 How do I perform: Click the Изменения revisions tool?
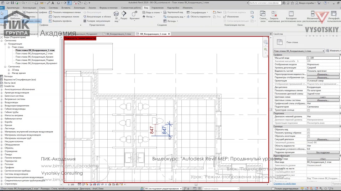tap(231, 17)
